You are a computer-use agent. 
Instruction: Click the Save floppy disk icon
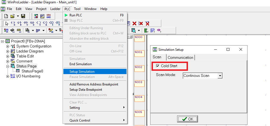tap(23, 16)
